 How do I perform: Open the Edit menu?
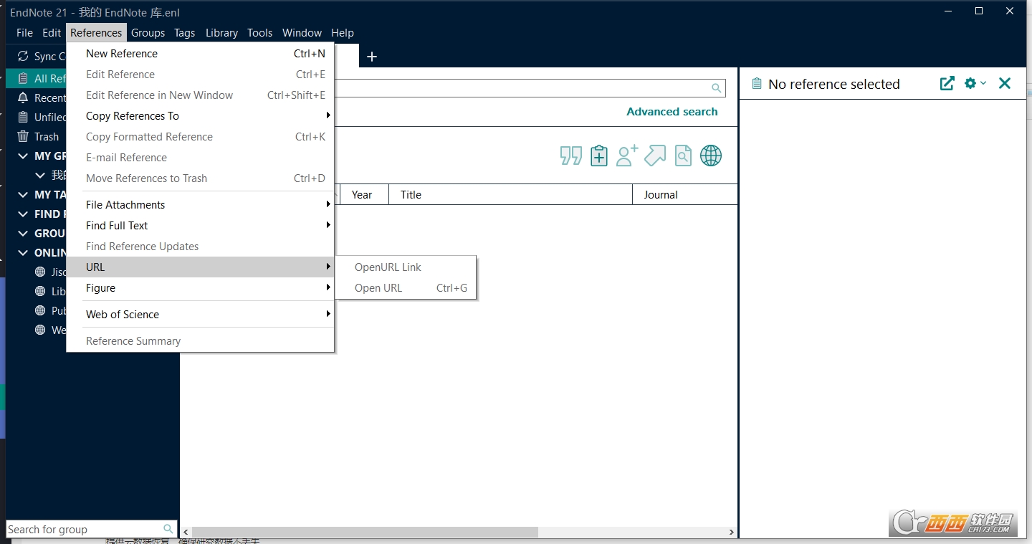click(52, 33)
